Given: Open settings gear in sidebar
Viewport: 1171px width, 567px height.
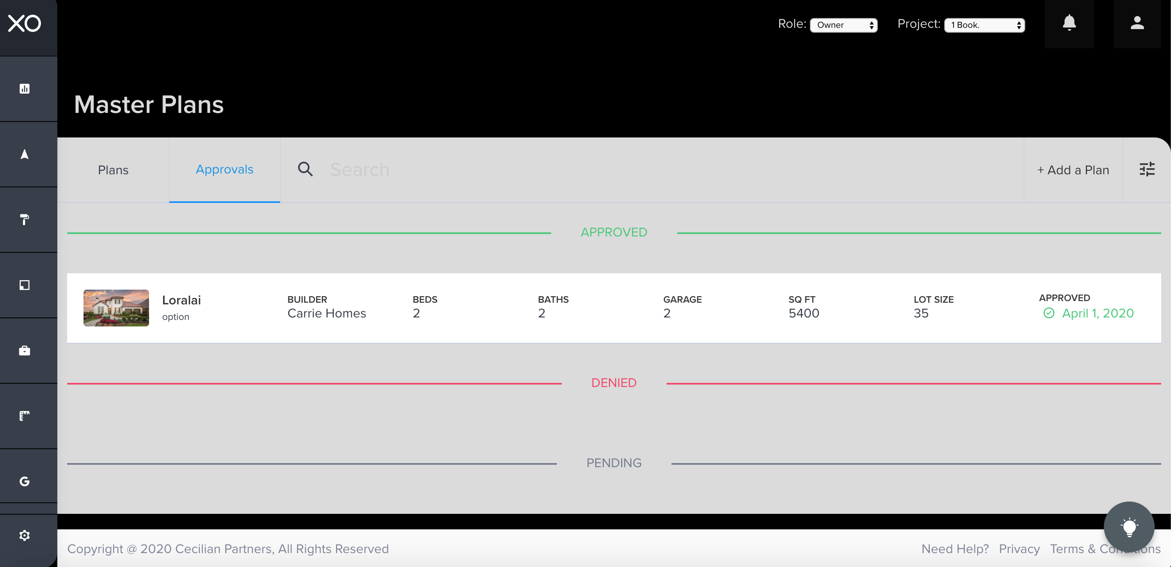Looking at the screenshot, I should pyautogui.click(x=25, y=535).
